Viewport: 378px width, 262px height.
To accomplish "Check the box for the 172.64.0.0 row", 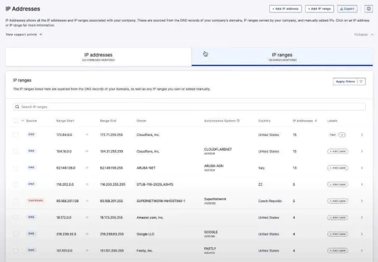I will (x=15, y=135).
